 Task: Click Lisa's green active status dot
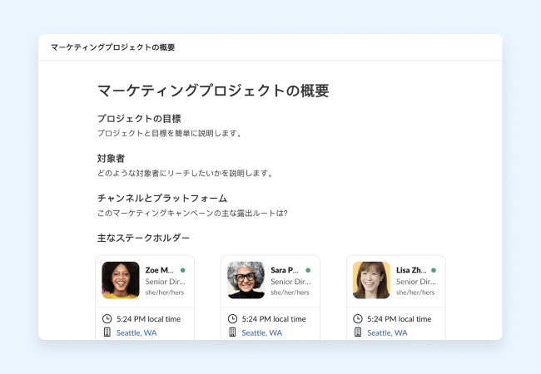point(434,270)
